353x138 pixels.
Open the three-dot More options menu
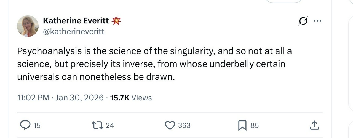tap(317, 21)
